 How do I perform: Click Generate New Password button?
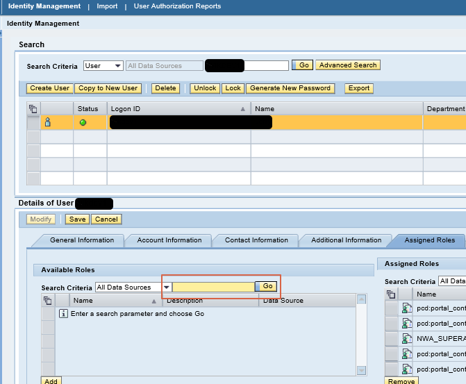pos(290,88)
